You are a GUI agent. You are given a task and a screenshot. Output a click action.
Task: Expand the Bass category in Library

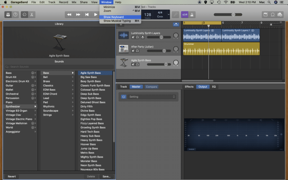click(x=35, y=73)
